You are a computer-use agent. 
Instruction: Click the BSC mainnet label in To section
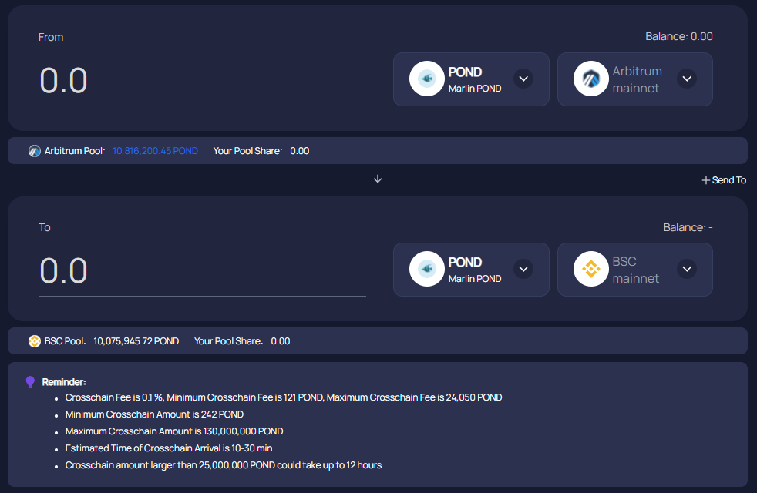[635, 270]
